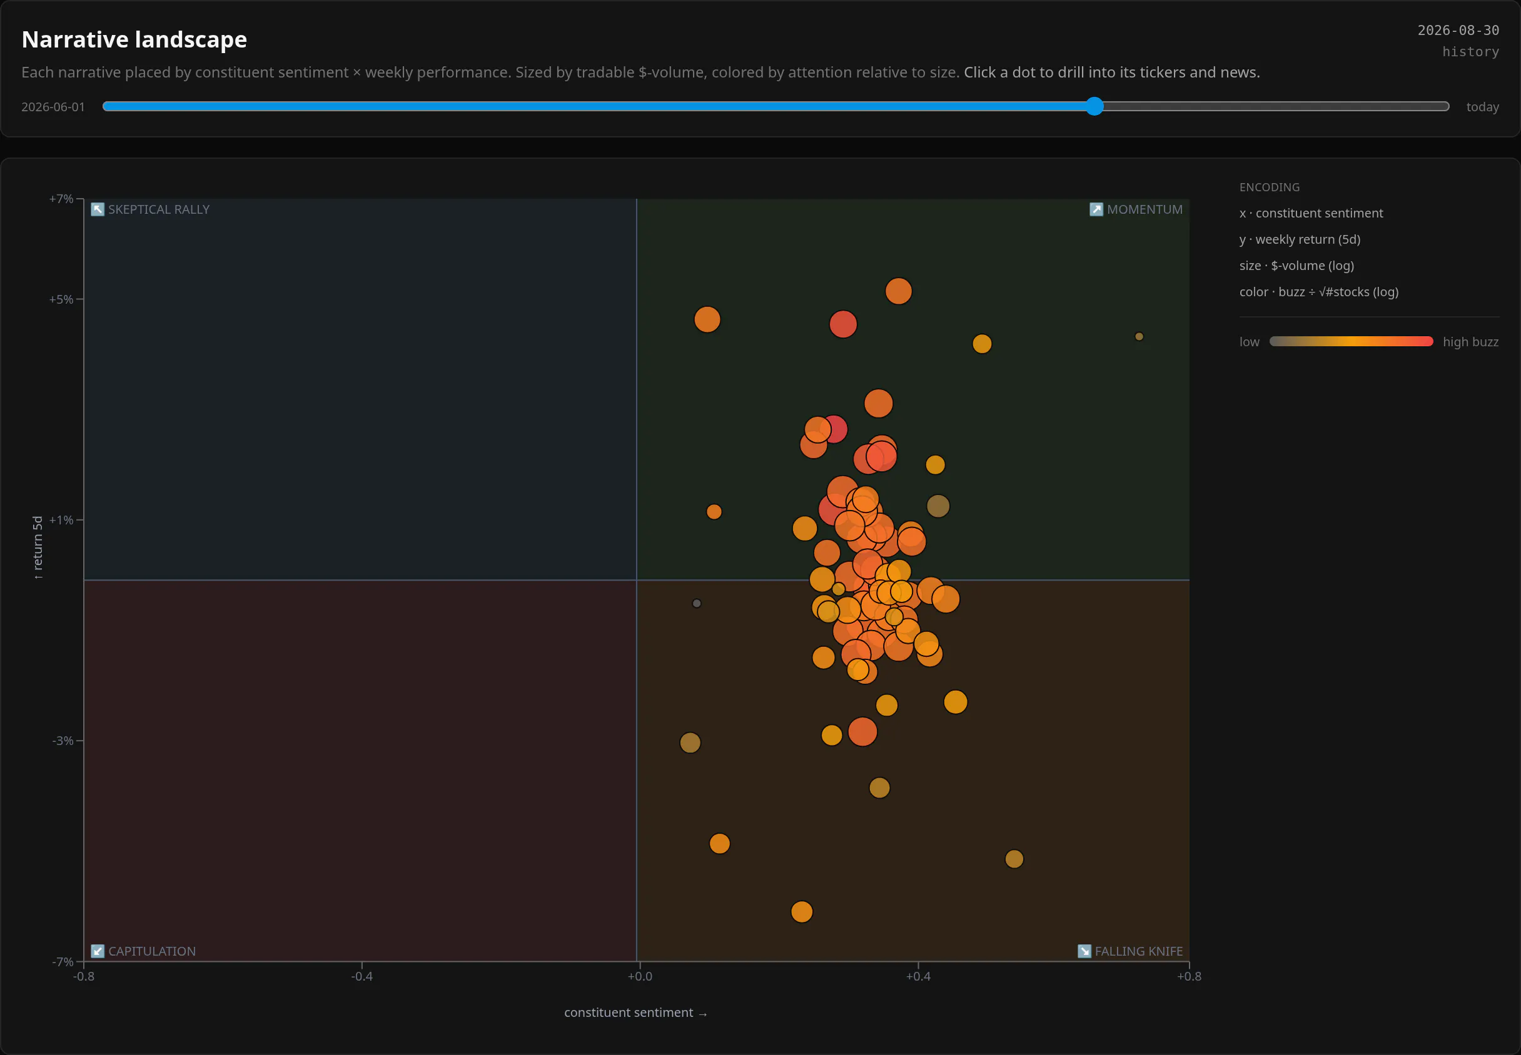
Task: Click the orange bubble near -5% lower left
Action: click(719, 844)
